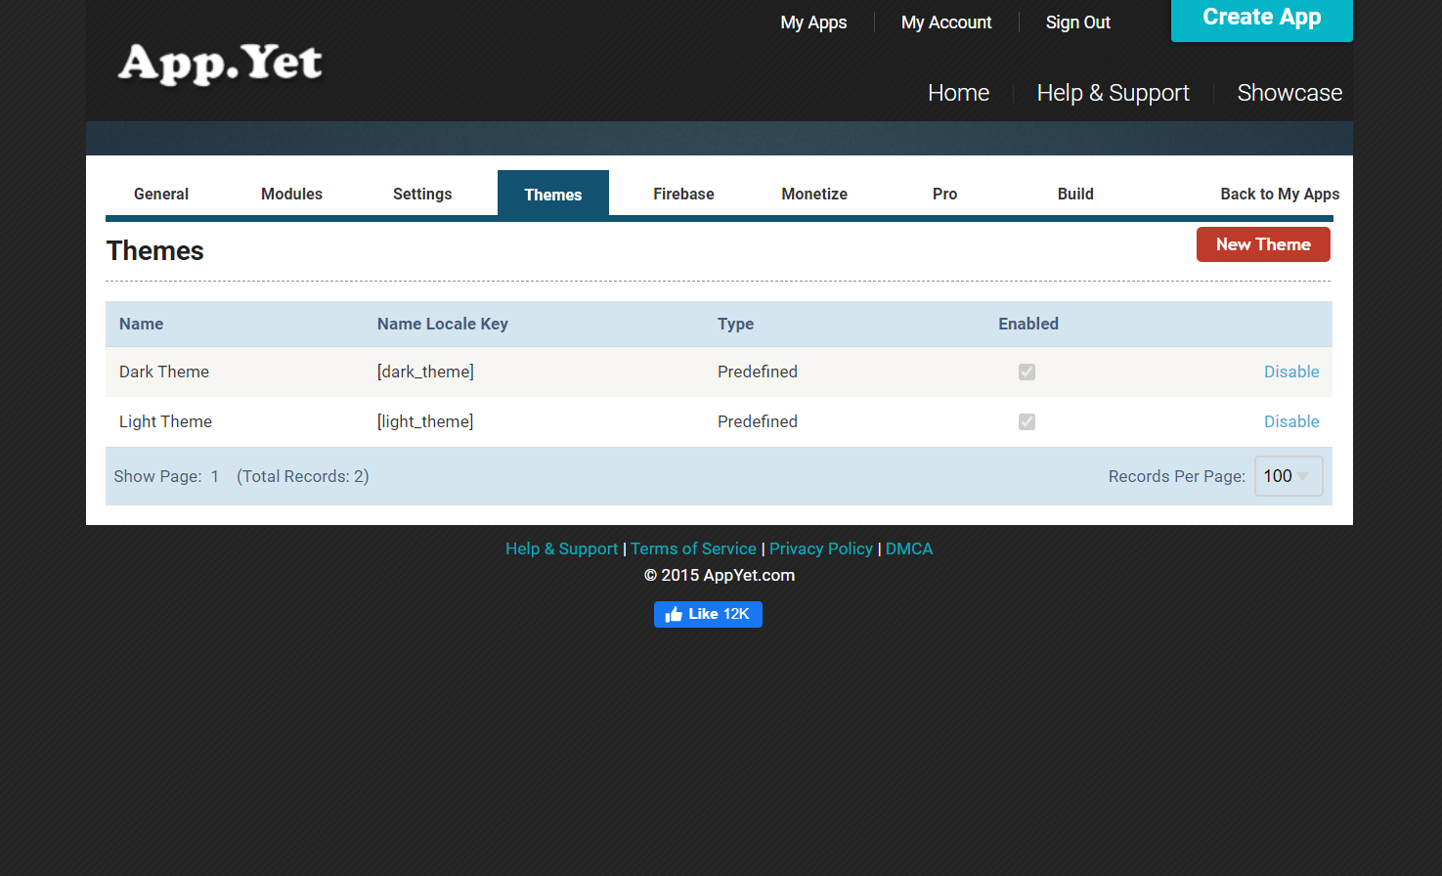Open Terms of Service link

click(693, 548)
